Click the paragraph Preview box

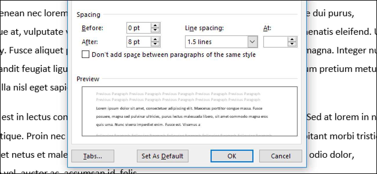(x=190, y=111)
